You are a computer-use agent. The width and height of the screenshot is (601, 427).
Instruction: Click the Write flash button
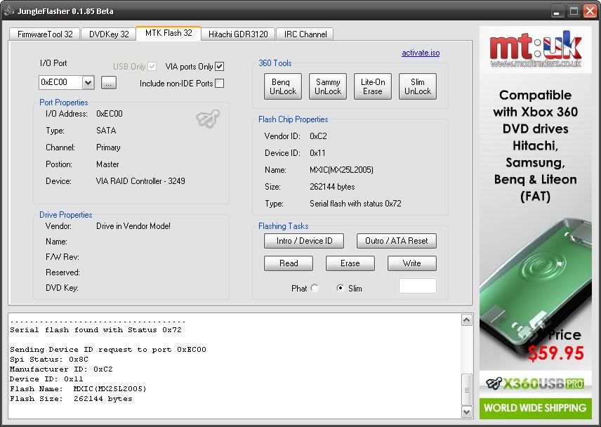pos(411,263)
